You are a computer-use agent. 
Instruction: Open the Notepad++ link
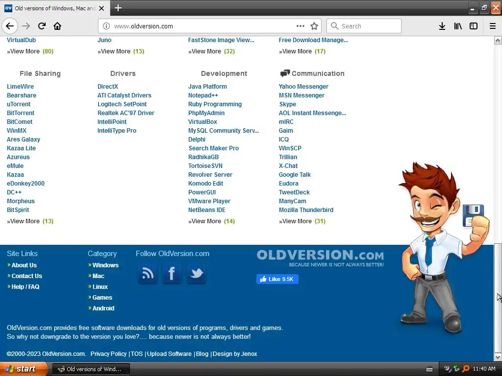[203, 95]
